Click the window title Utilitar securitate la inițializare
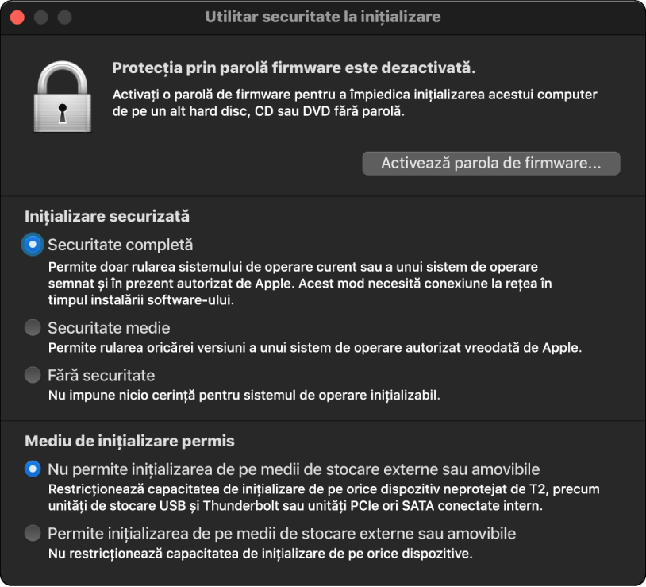This screenshot has width=646, height=587. [x=322, y=16]
